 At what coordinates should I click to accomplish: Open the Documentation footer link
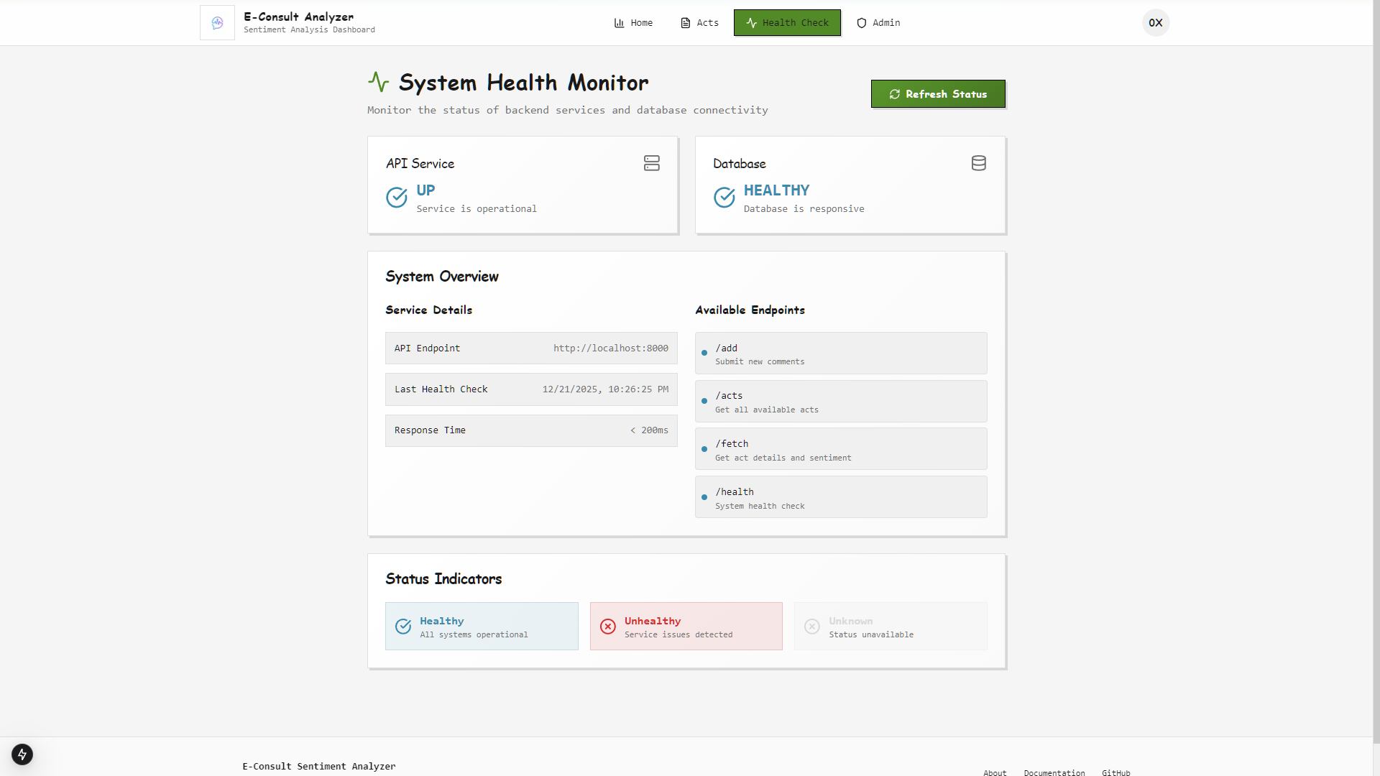pyautogui.click(x=1053, y=772)
